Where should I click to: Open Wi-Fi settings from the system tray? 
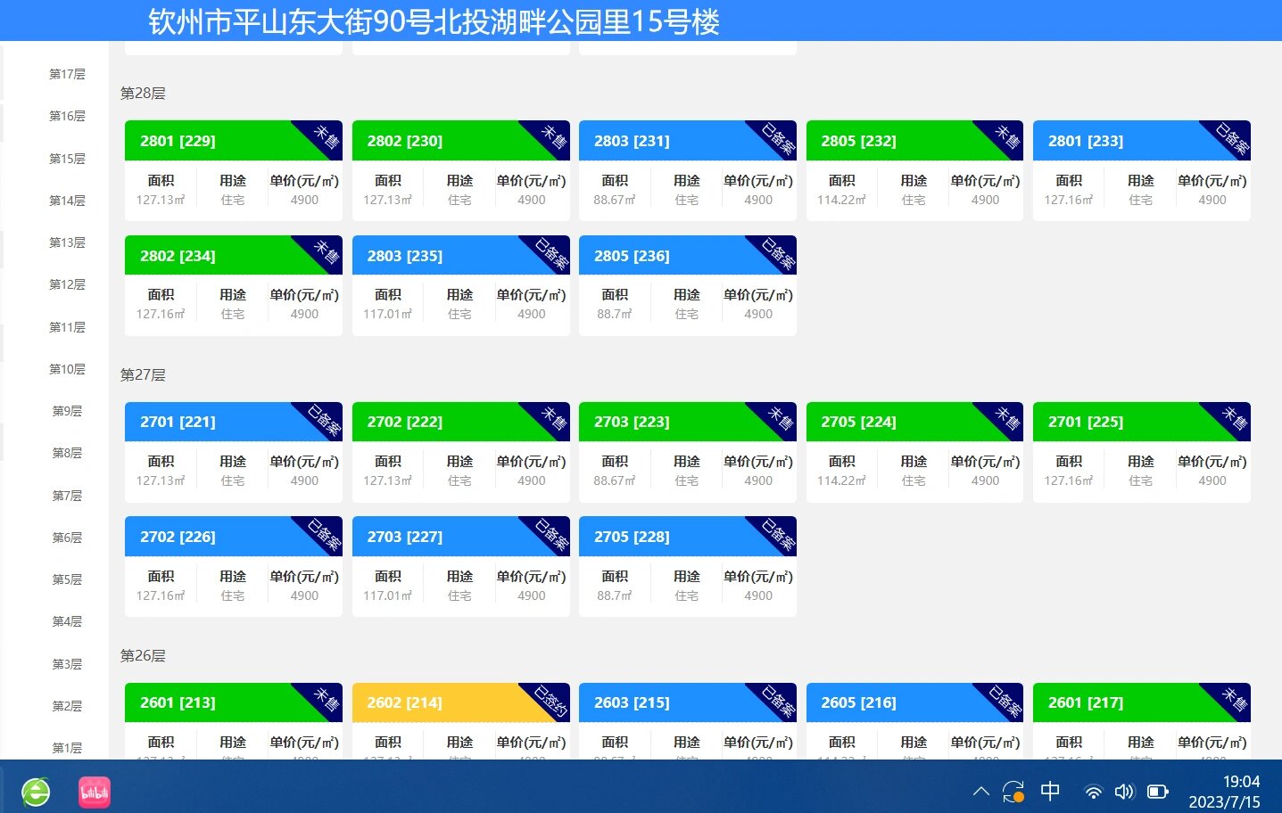pyautogui.click(x=1094, y=791)
